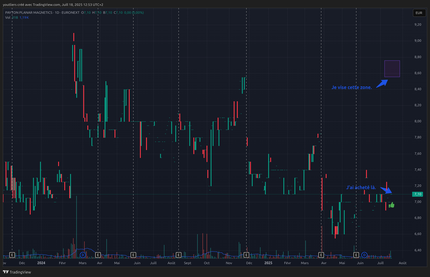
Task: Click the earnings E marker near Déc 2023
Action: coord(12,255)
